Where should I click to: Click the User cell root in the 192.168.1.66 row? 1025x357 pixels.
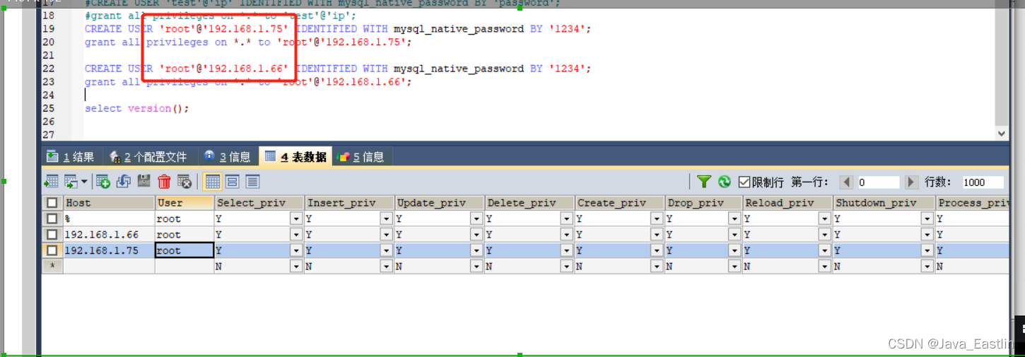(184, 235)
